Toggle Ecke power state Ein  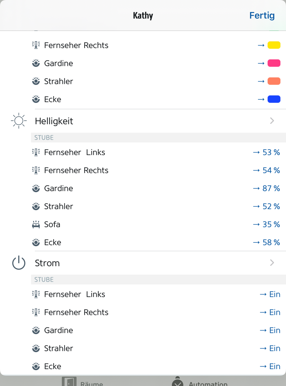tap(270, 366)
